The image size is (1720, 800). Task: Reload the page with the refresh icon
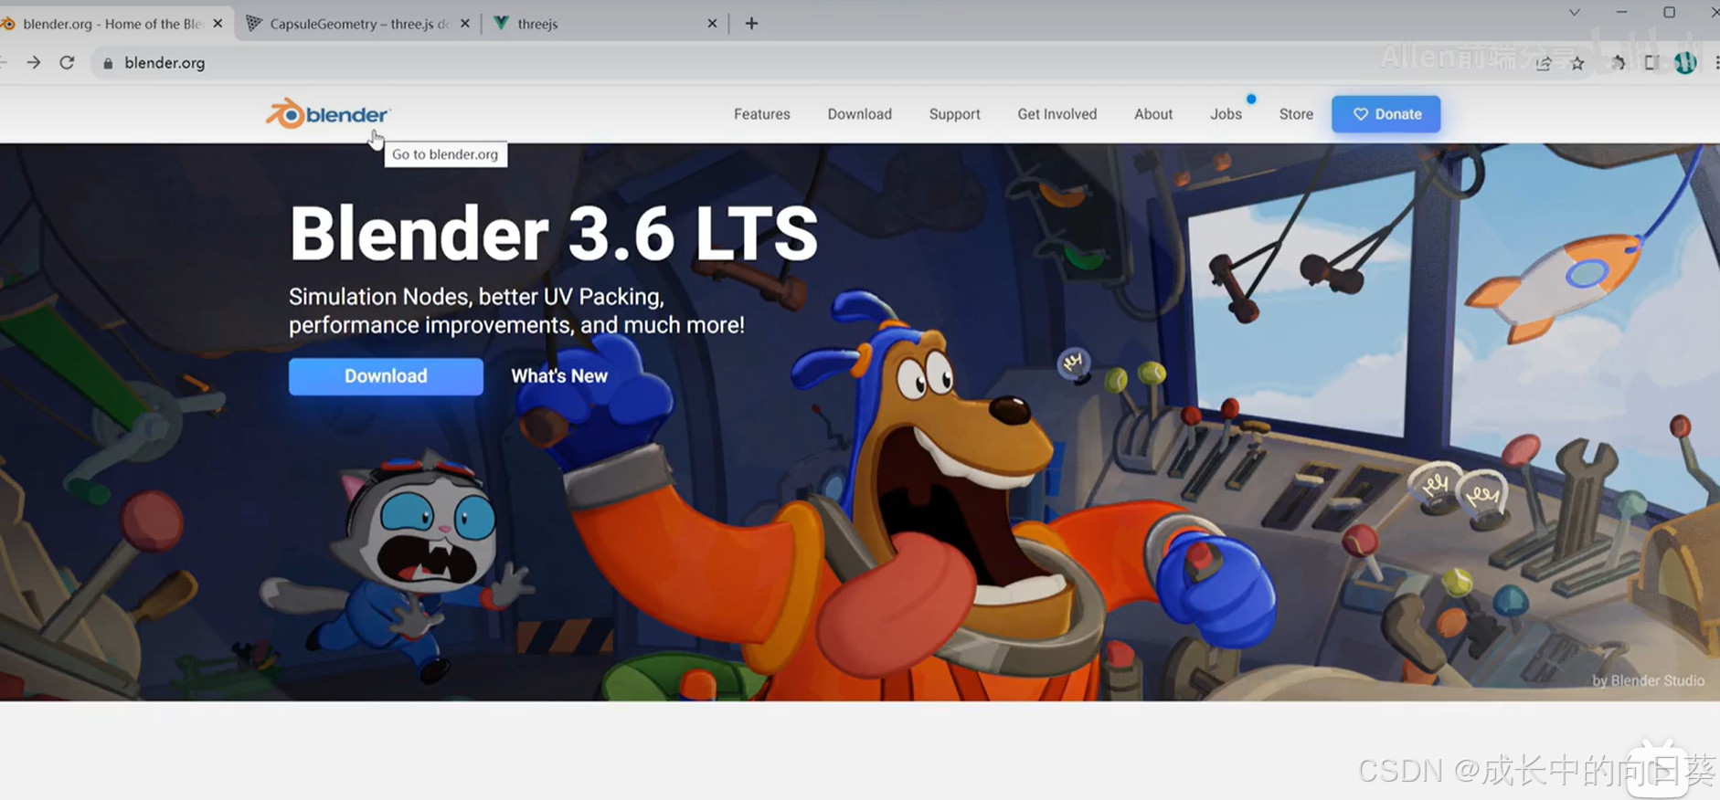67,62
